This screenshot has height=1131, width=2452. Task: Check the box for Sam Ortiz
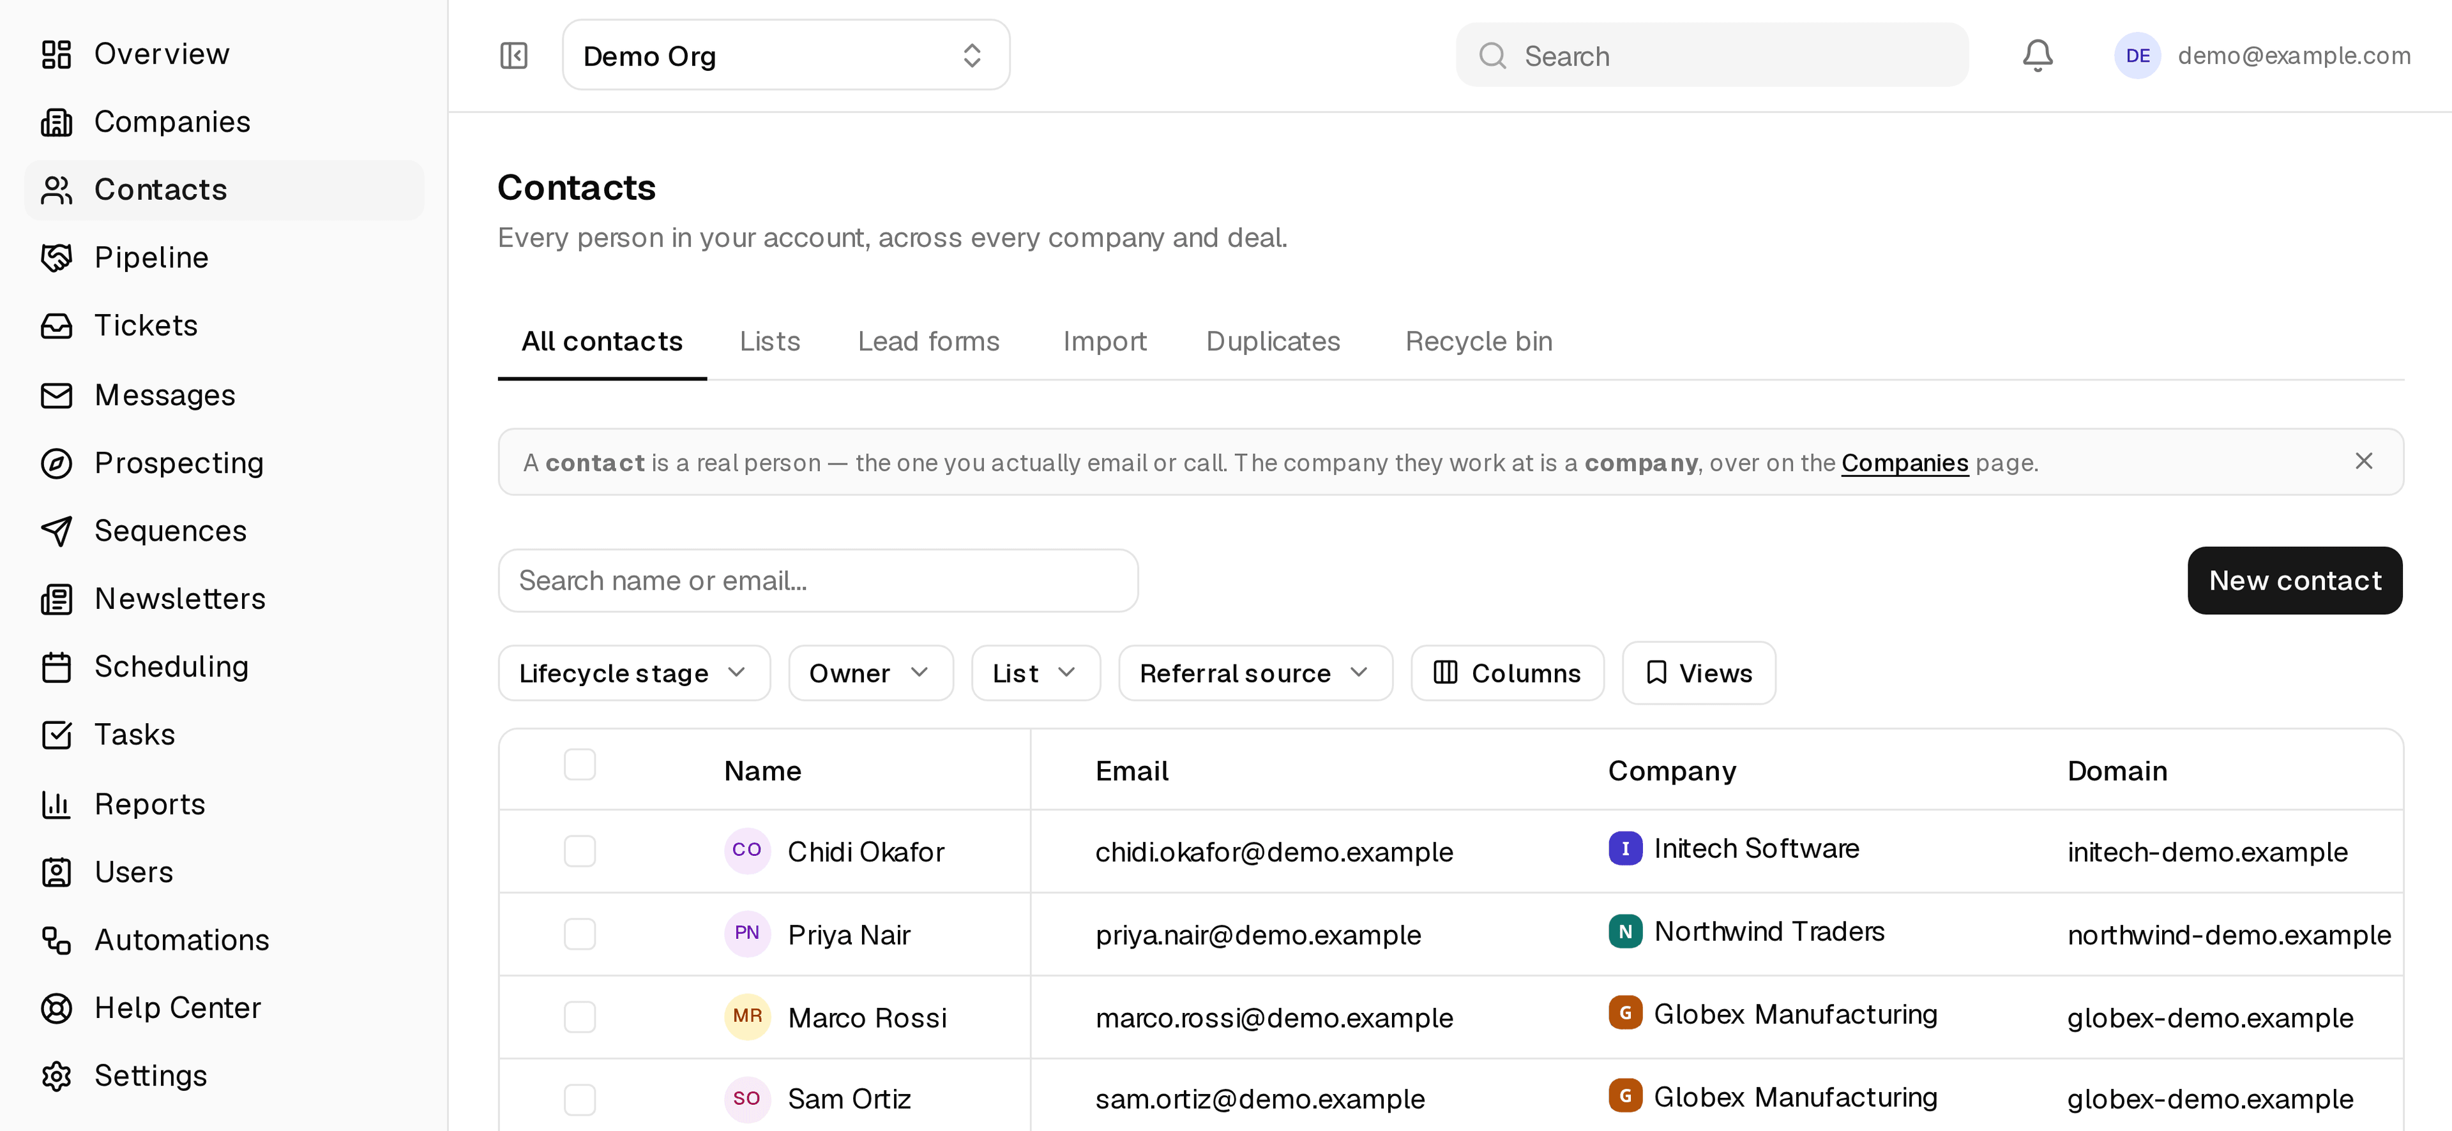click(580, 1098)
